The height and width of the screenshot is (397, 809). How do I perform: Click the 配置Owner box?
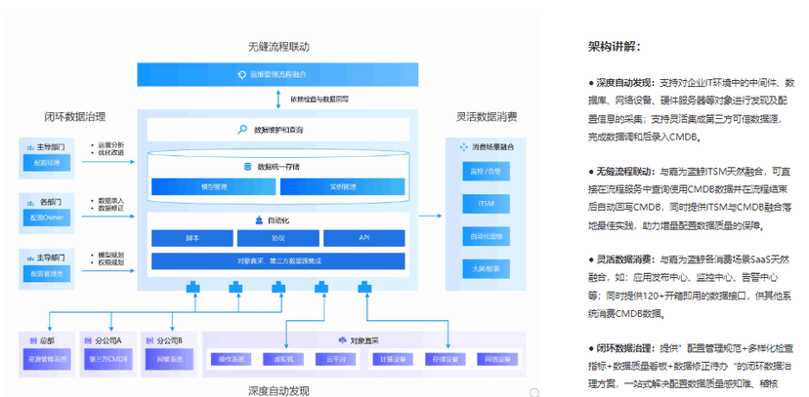[47, 218]
